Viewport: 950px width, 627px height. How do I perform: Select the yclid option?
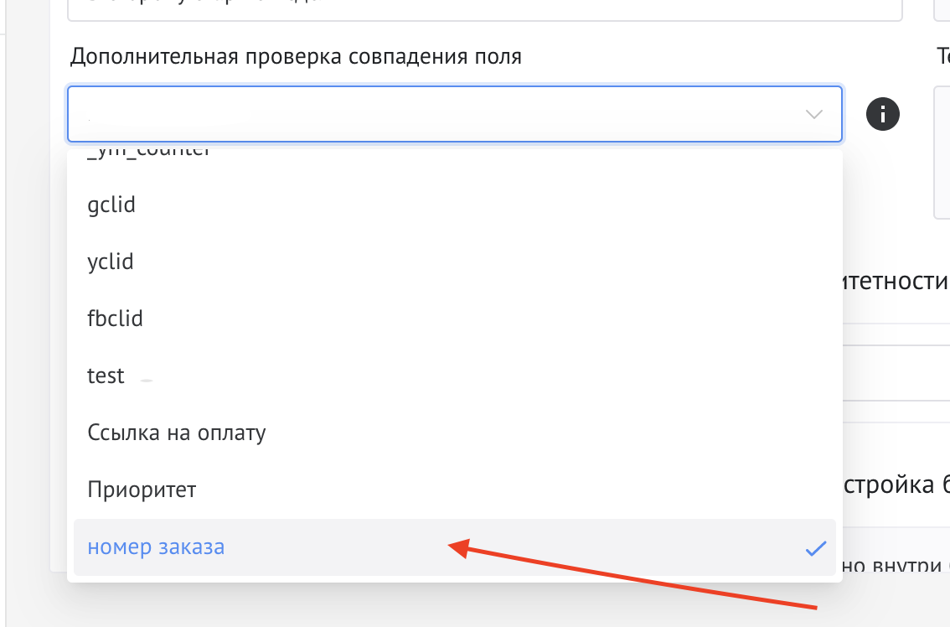pyautogui.click(x=111, y=262)
